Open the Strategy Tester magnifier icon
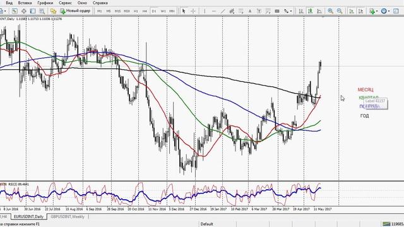Image resolution: width=404 pixels, height=227 pixels. pyautogui.click(x=42, y=11)
